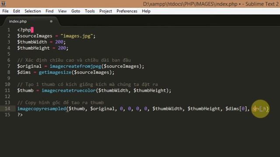Click $original argument on line 14
Screen dimensions: 280x157
pyautogui.click(x=102, y=109)
